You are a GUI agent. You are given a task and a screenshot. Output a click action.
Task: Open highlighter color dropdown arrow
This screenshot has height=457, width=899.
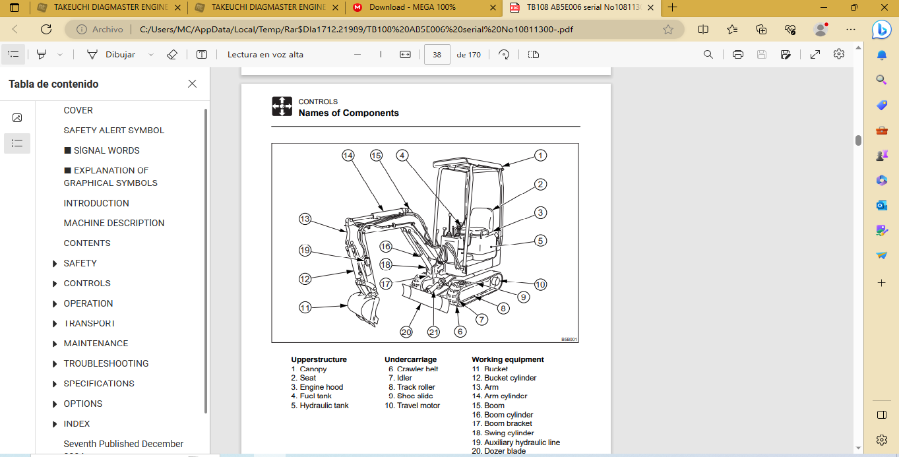coord(60,55)
